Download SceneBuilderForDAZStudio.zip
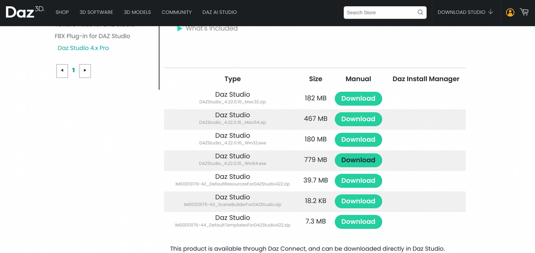The height and width of the screenshot is (253, 535). 358,201
